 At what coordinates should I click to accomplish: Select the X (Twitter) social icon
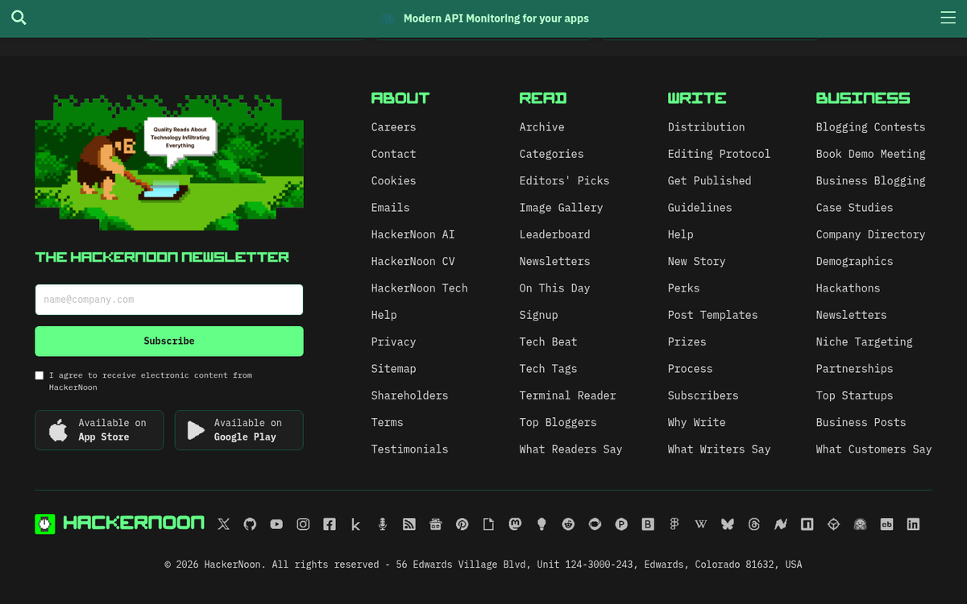[223, 523]
